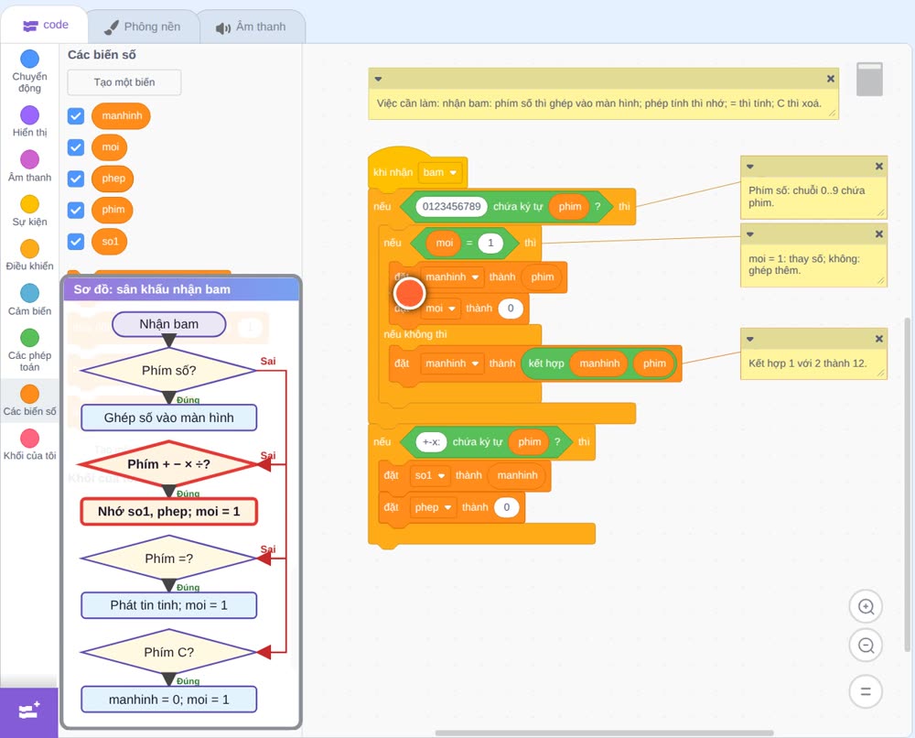Image resolution: width=915 pixels, height=738 pixels.
Task: Select the Khối của tôi category
Action: (30, 445)
